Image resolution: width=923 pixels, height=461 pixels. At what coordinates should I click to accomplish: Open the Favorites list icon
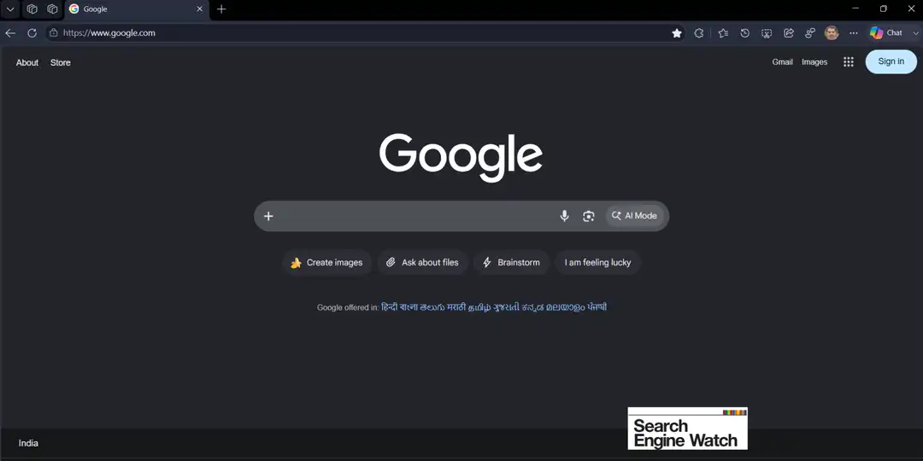(x=723, y=33)
